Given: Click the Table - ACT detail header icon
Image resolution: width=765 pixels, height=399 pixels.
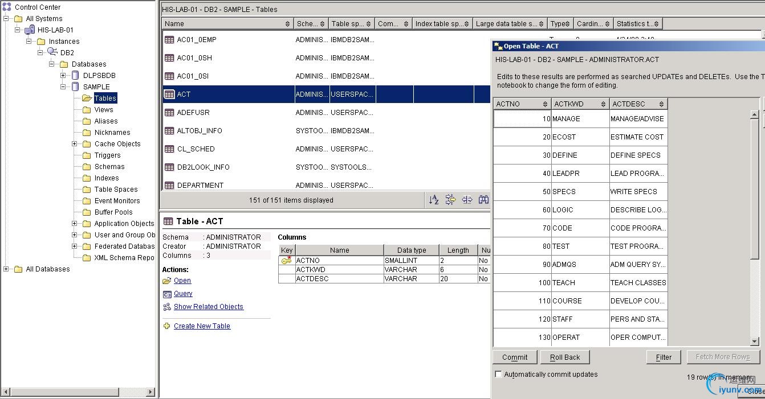Looking at the screenshot, I should (x=168, y=221).
